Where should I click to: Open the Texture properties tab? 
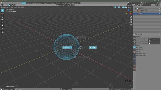click(134, 70)
